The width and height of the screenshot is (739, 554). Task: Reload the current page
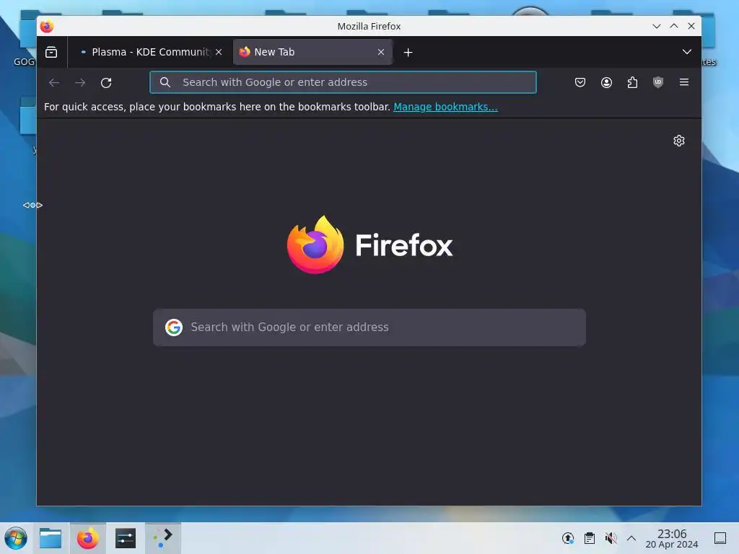(x=106, y=82)
